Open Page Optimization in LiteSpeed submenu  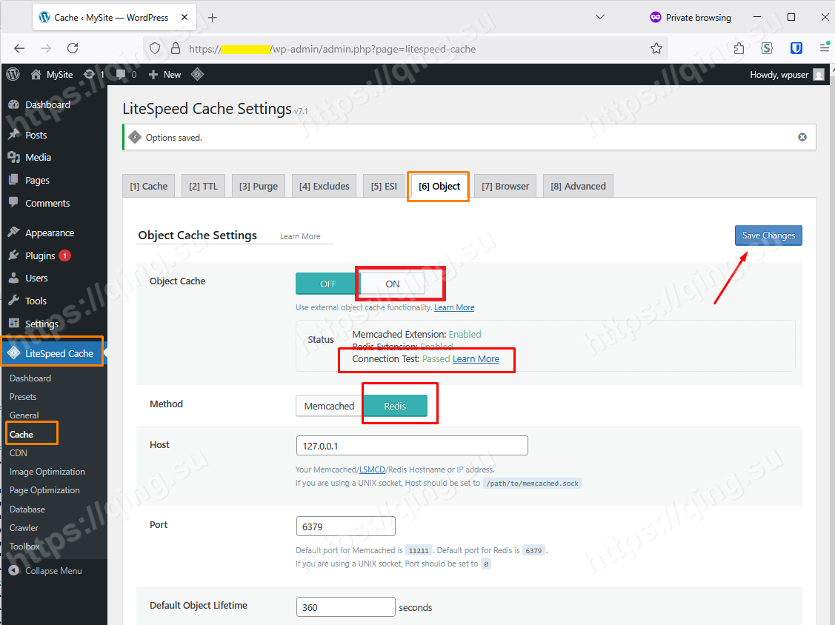(x=44, y=490)
